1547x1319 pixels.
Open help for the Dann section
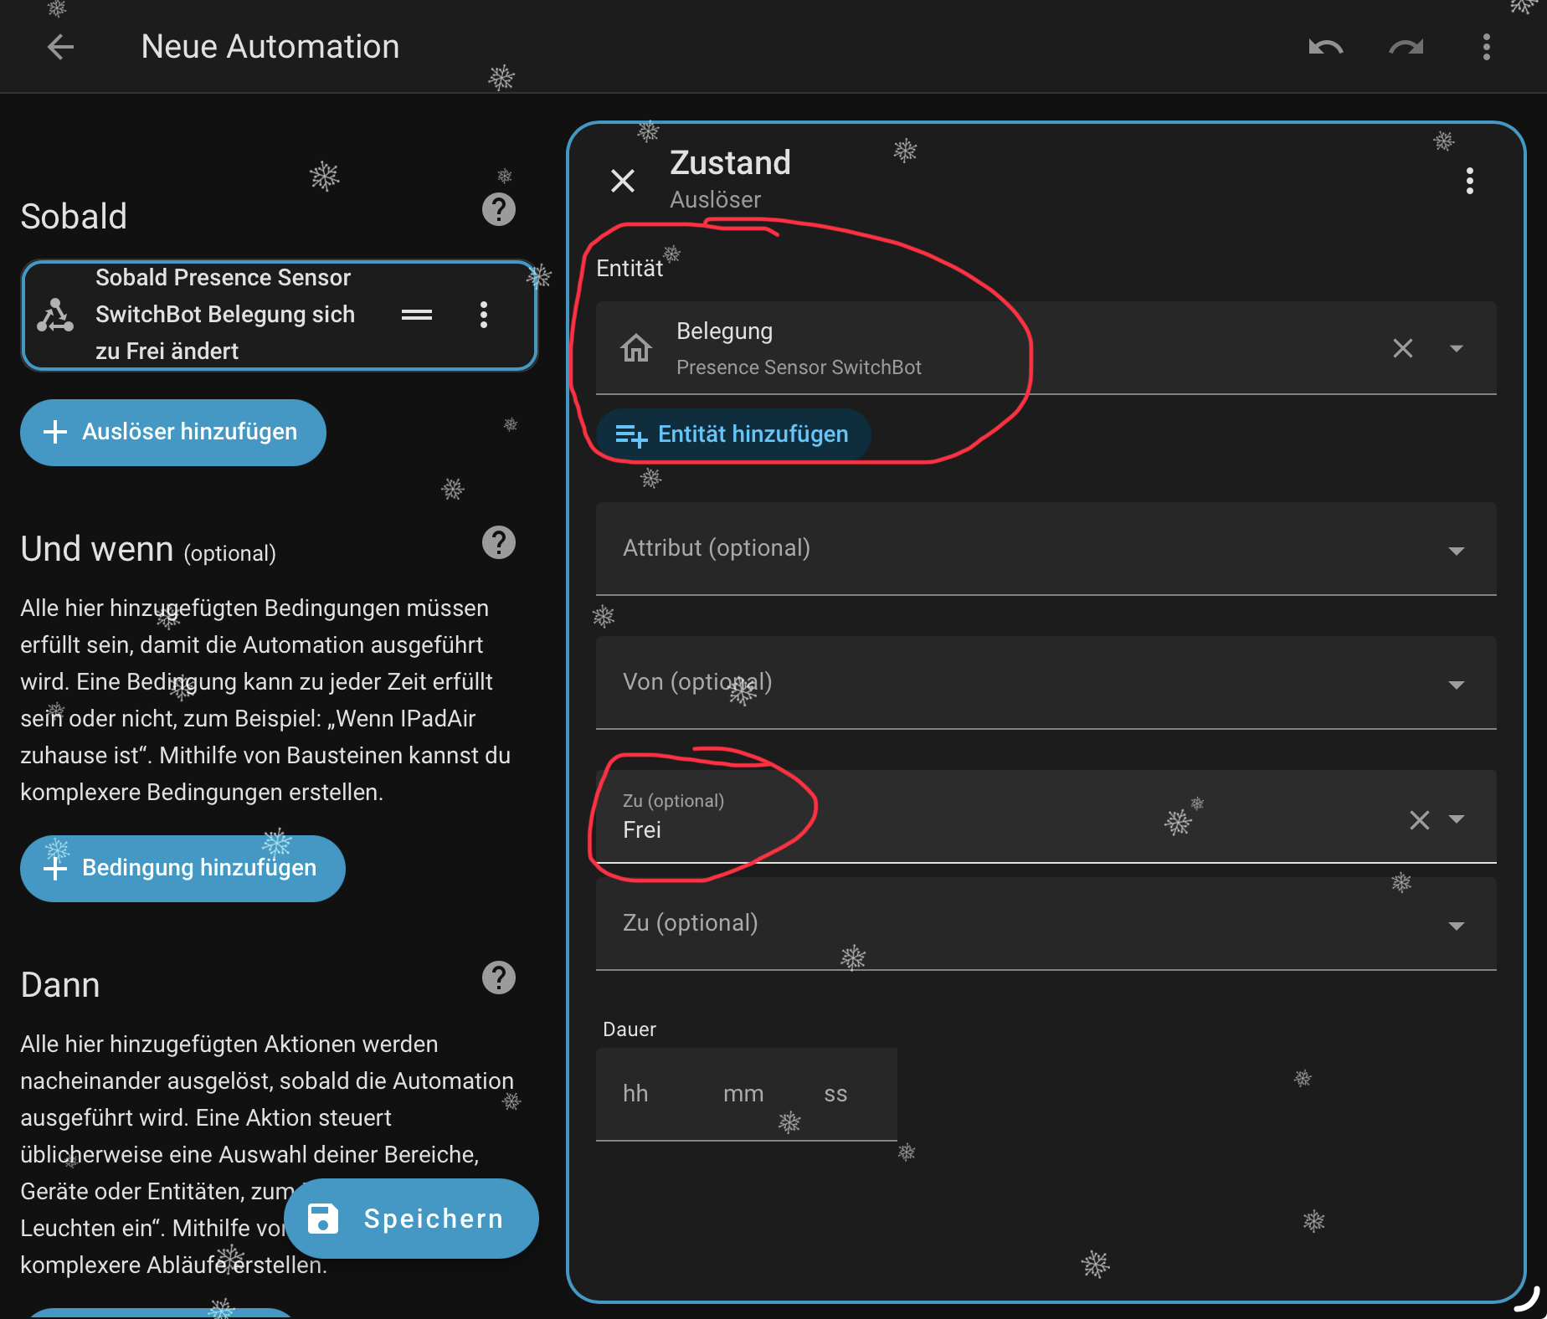(x=498, y=978)
